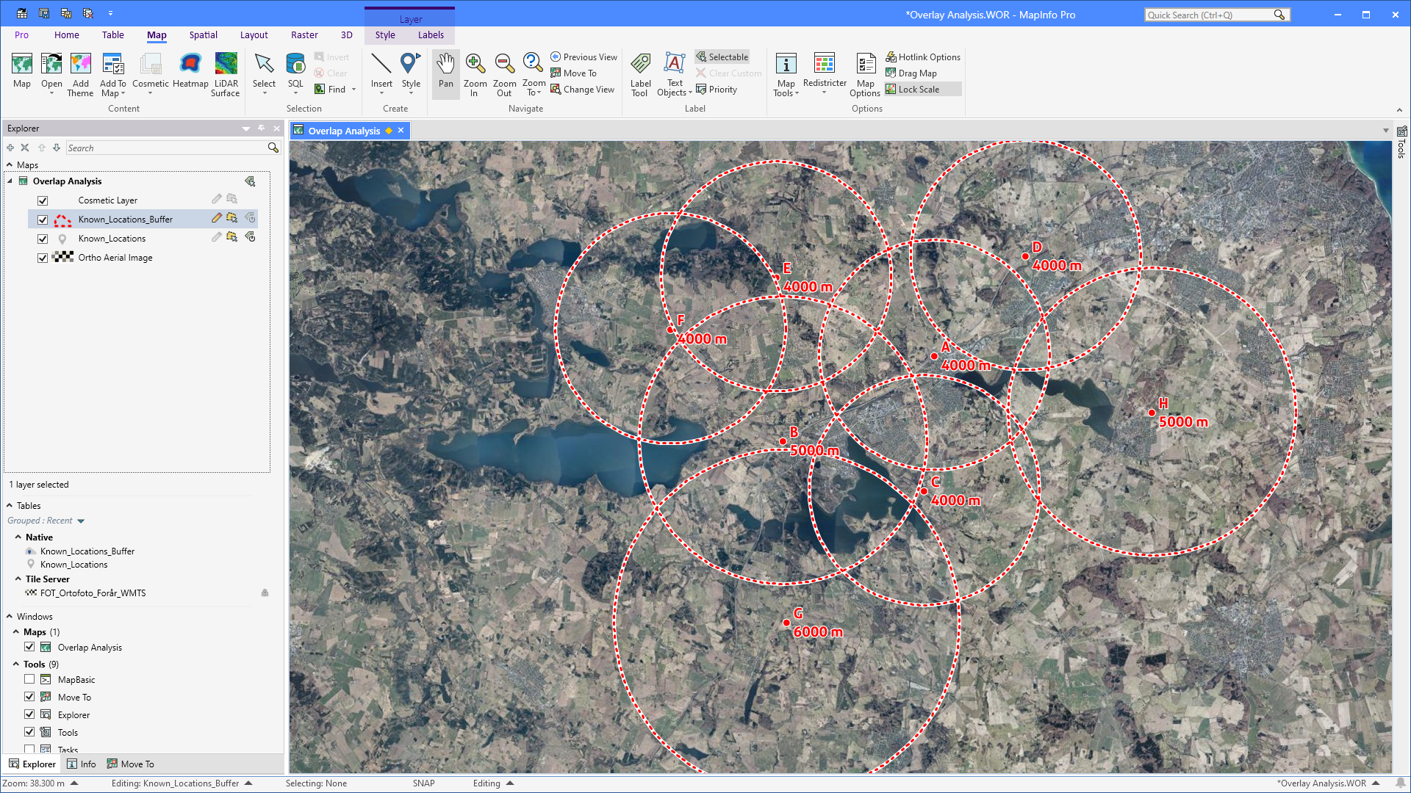Open the Redistricter tool
1411x793 pixels.
(825, 73)
